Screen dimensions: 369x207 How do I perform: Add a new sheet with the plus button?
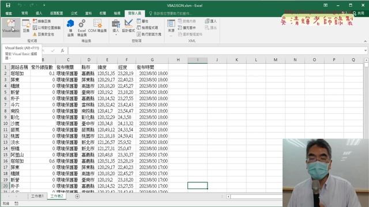(77, 197)
